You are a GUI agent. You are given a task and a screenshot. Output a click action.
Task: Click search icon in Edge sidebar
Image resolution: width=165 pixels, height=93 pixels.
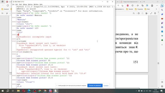(x=162, y=10)
